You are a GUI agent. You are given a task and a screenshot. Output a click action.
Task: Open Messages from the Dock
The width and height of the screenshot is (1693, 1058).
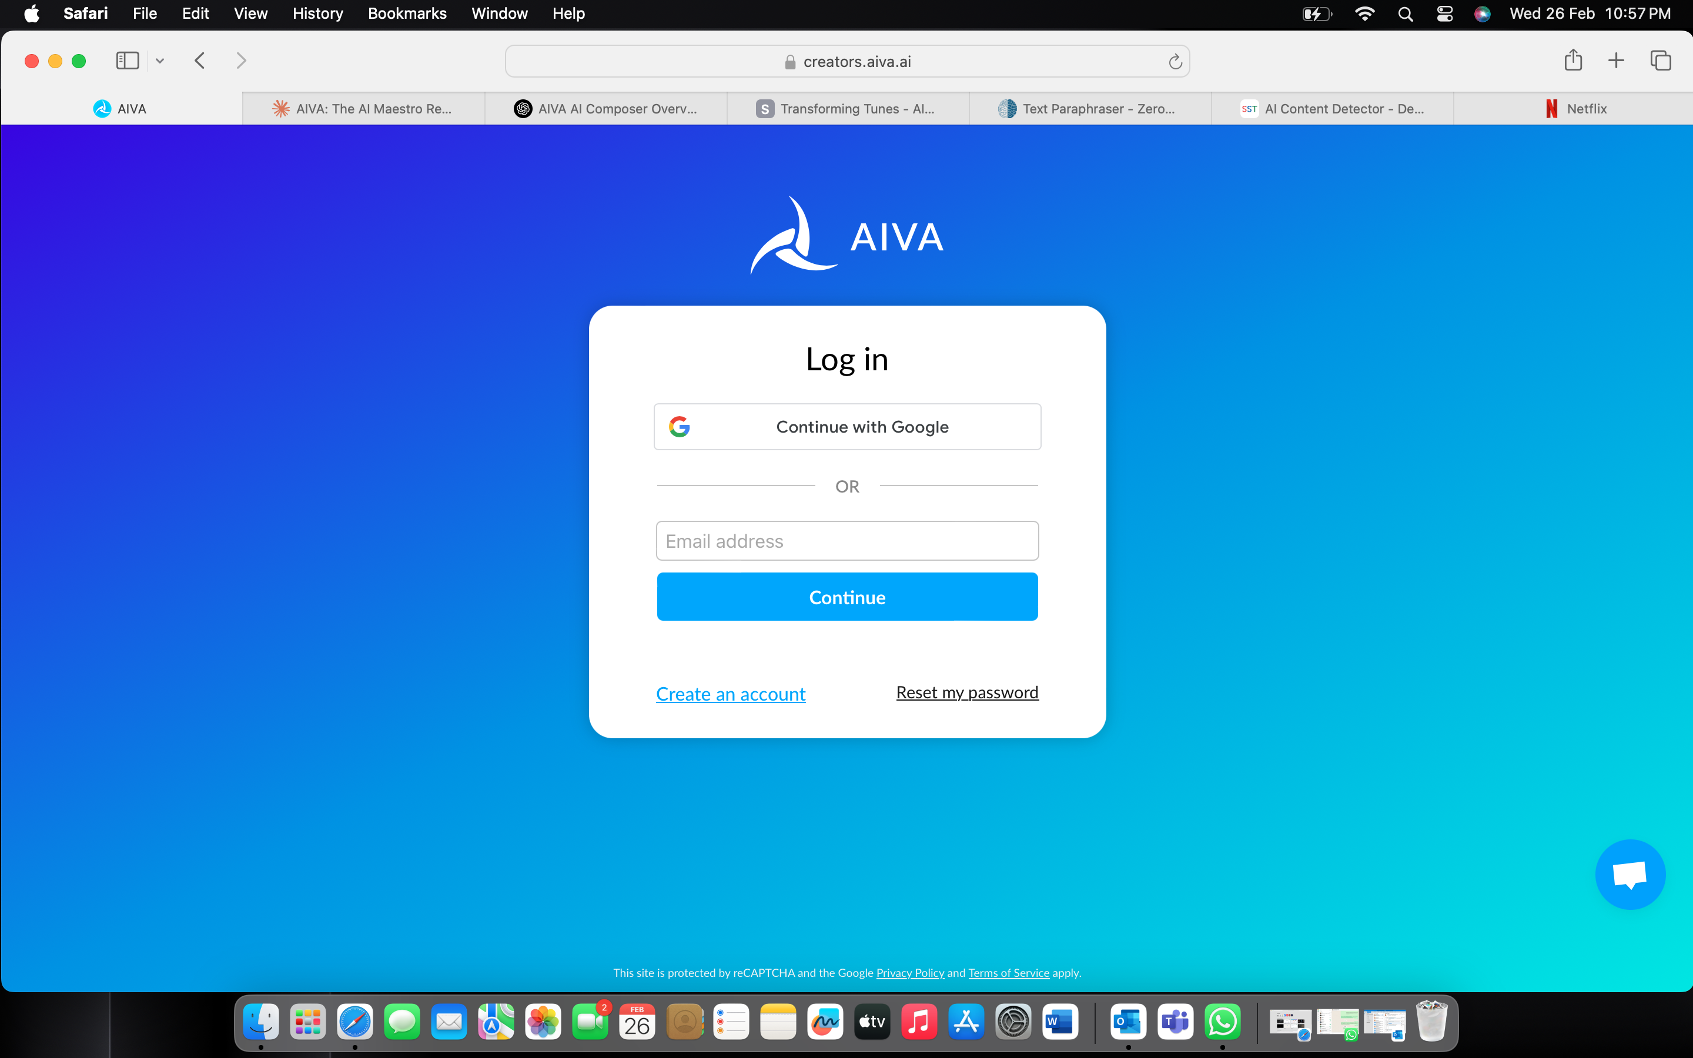(401, 1022)
